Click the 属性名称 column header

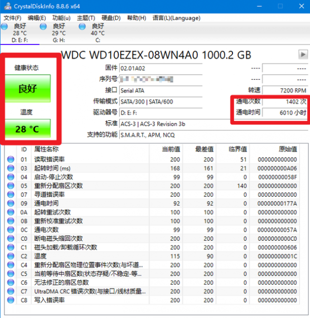coord(46,149)
